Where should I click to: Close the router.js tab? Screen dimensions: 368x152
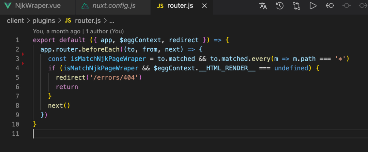pos(204,6)
